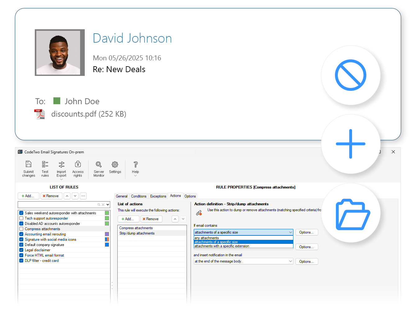This screenshot has height=316, width=416.
Task: Enable the Compress attachments rule
Action: [21, 229]
